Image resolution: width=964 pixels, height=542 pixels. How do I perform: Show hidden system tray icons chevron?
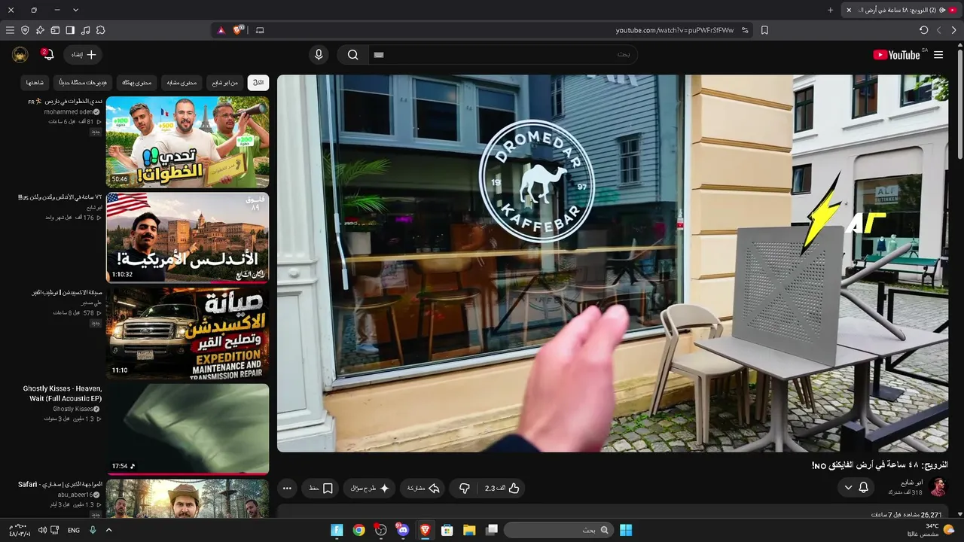point(108,530)
